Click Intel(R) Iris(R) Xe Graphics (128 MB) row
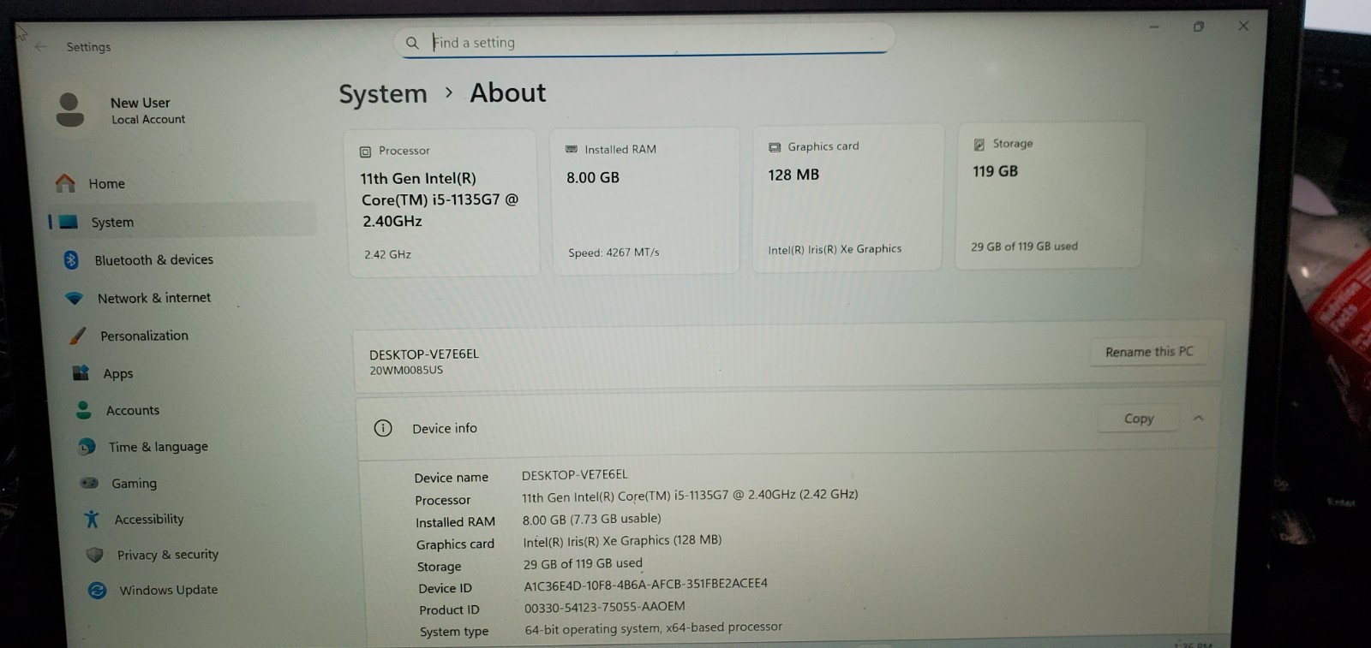Viewport: 1371px width, 648px height. coord(623,541)
